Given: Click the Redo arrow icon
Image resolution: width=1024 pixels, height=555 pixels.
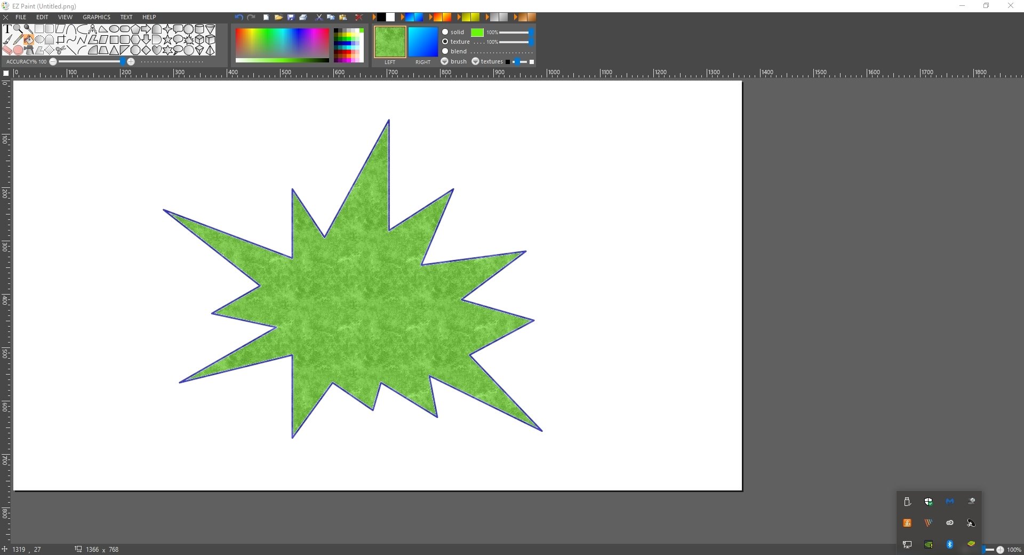Looking at the screenshot, I should tap(251, 18).
